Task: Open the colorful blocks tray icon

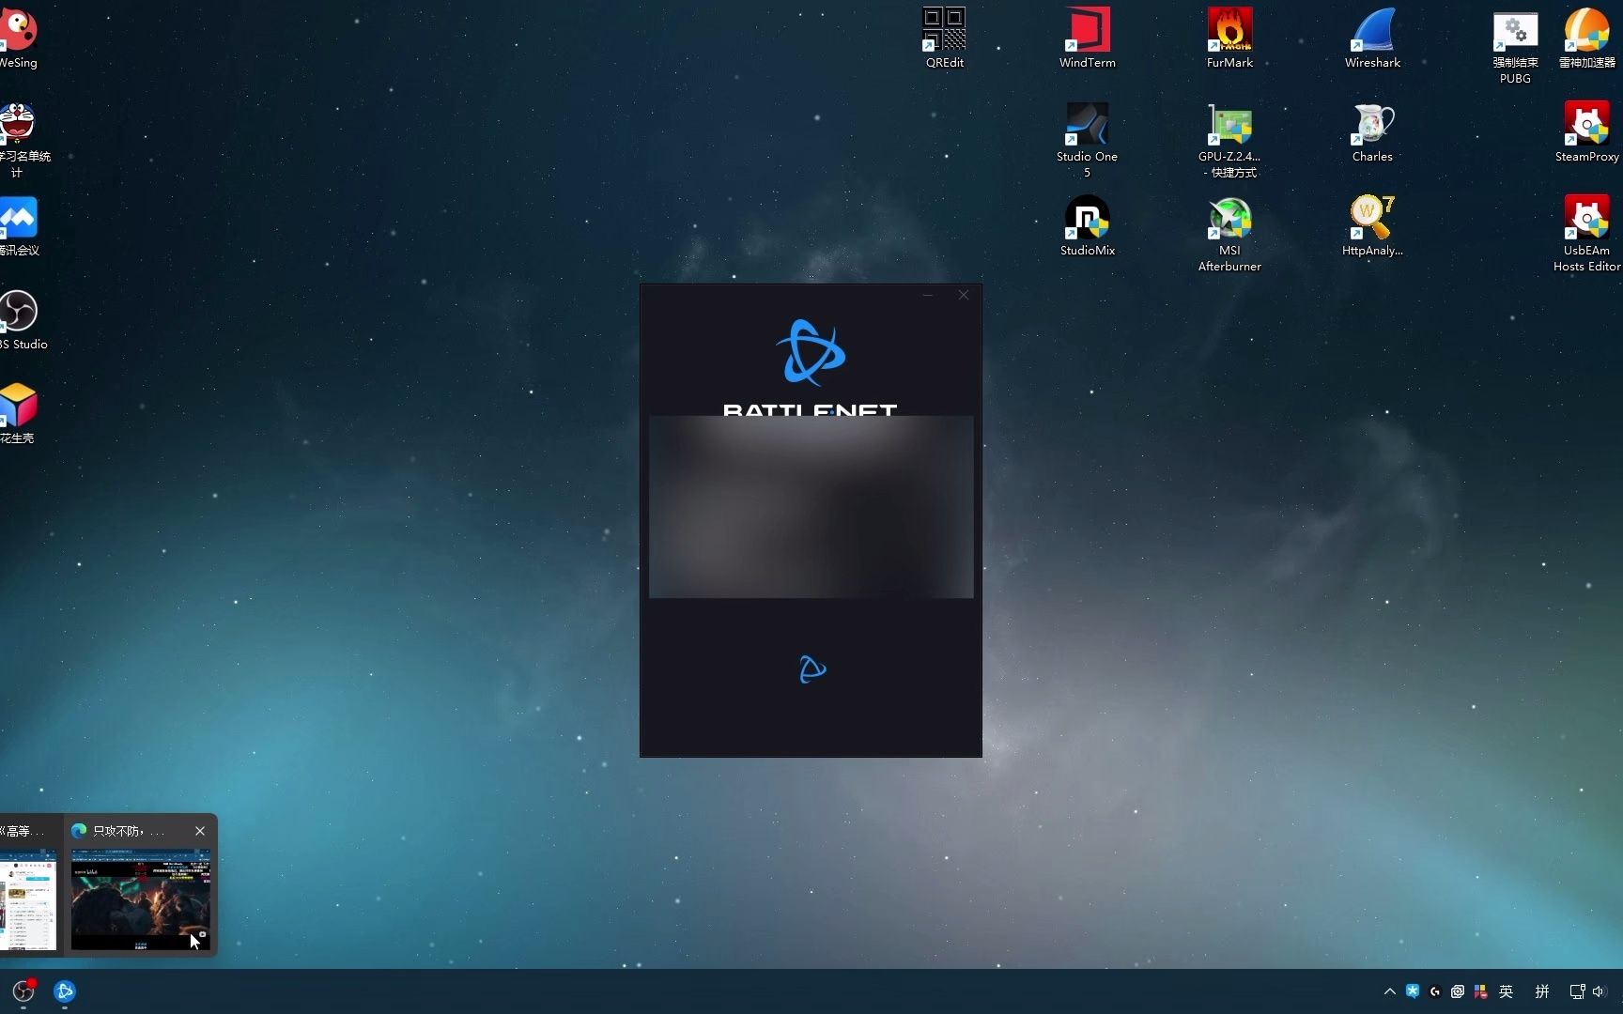Action: click(x=1480, y=991)
